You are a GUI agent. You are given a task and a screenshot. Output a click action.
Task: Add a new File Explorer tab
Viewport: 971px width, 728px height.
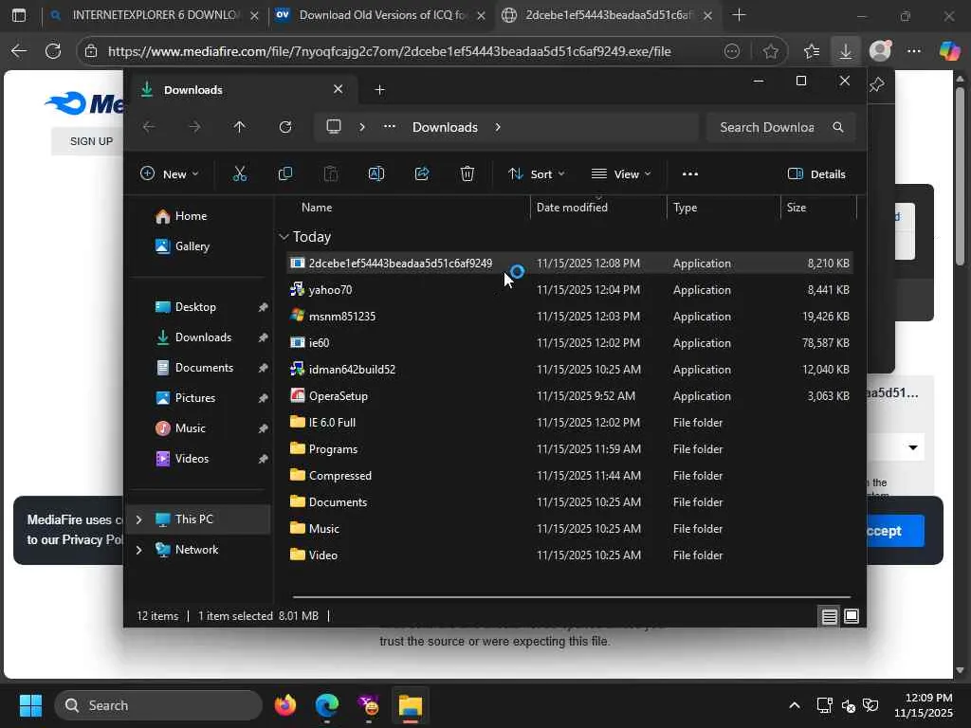379,90
